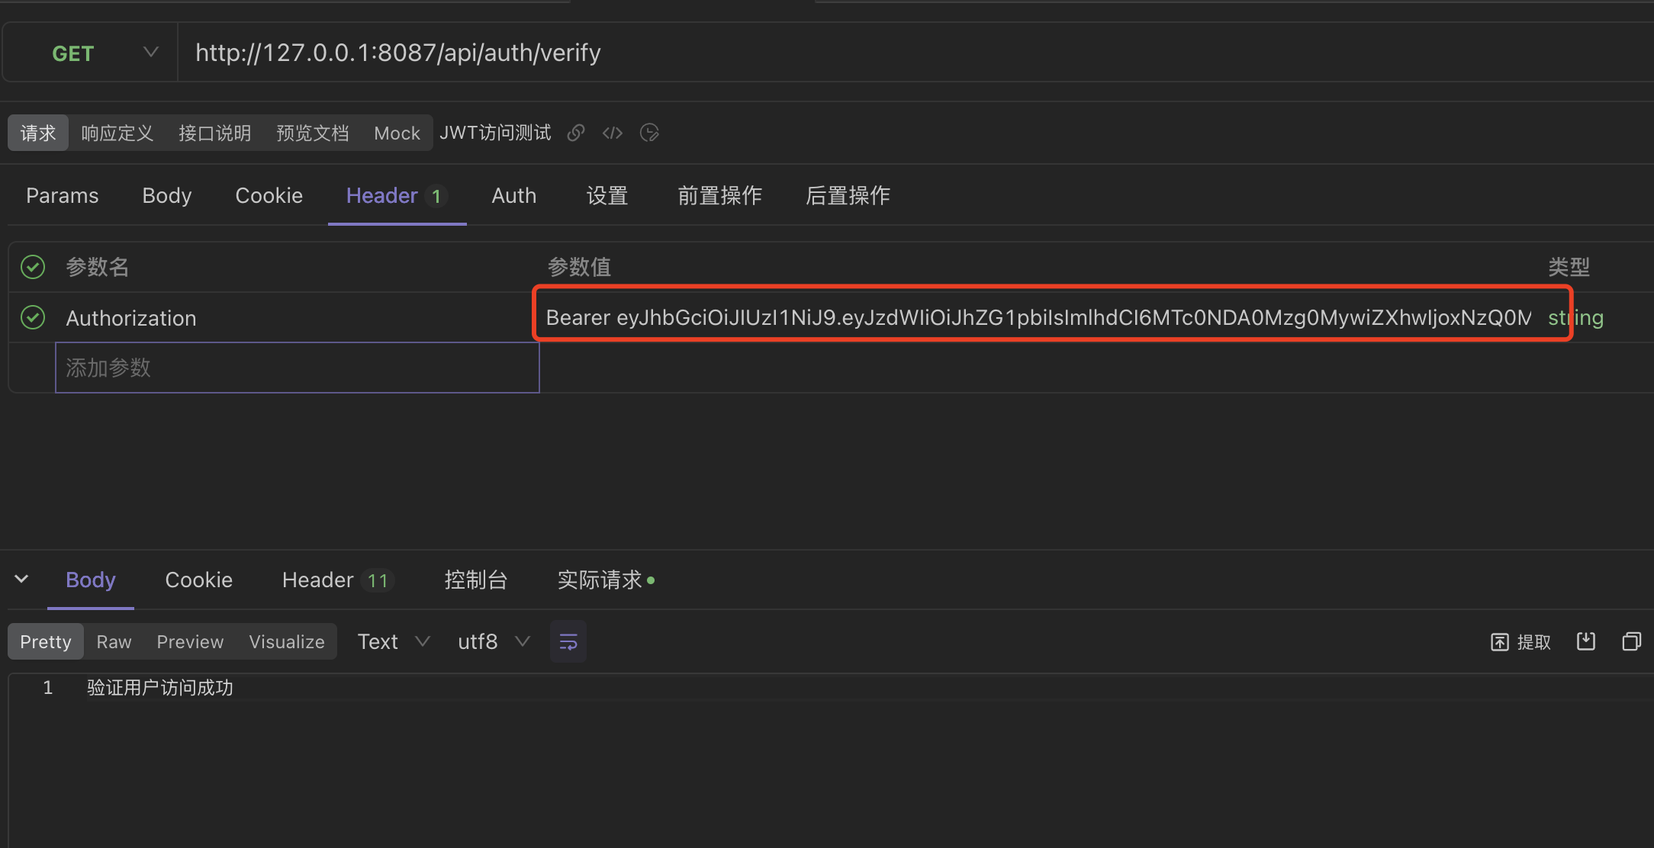
Task: Click the copy link icon beside JWT访问测试
Action: point(576,133)
